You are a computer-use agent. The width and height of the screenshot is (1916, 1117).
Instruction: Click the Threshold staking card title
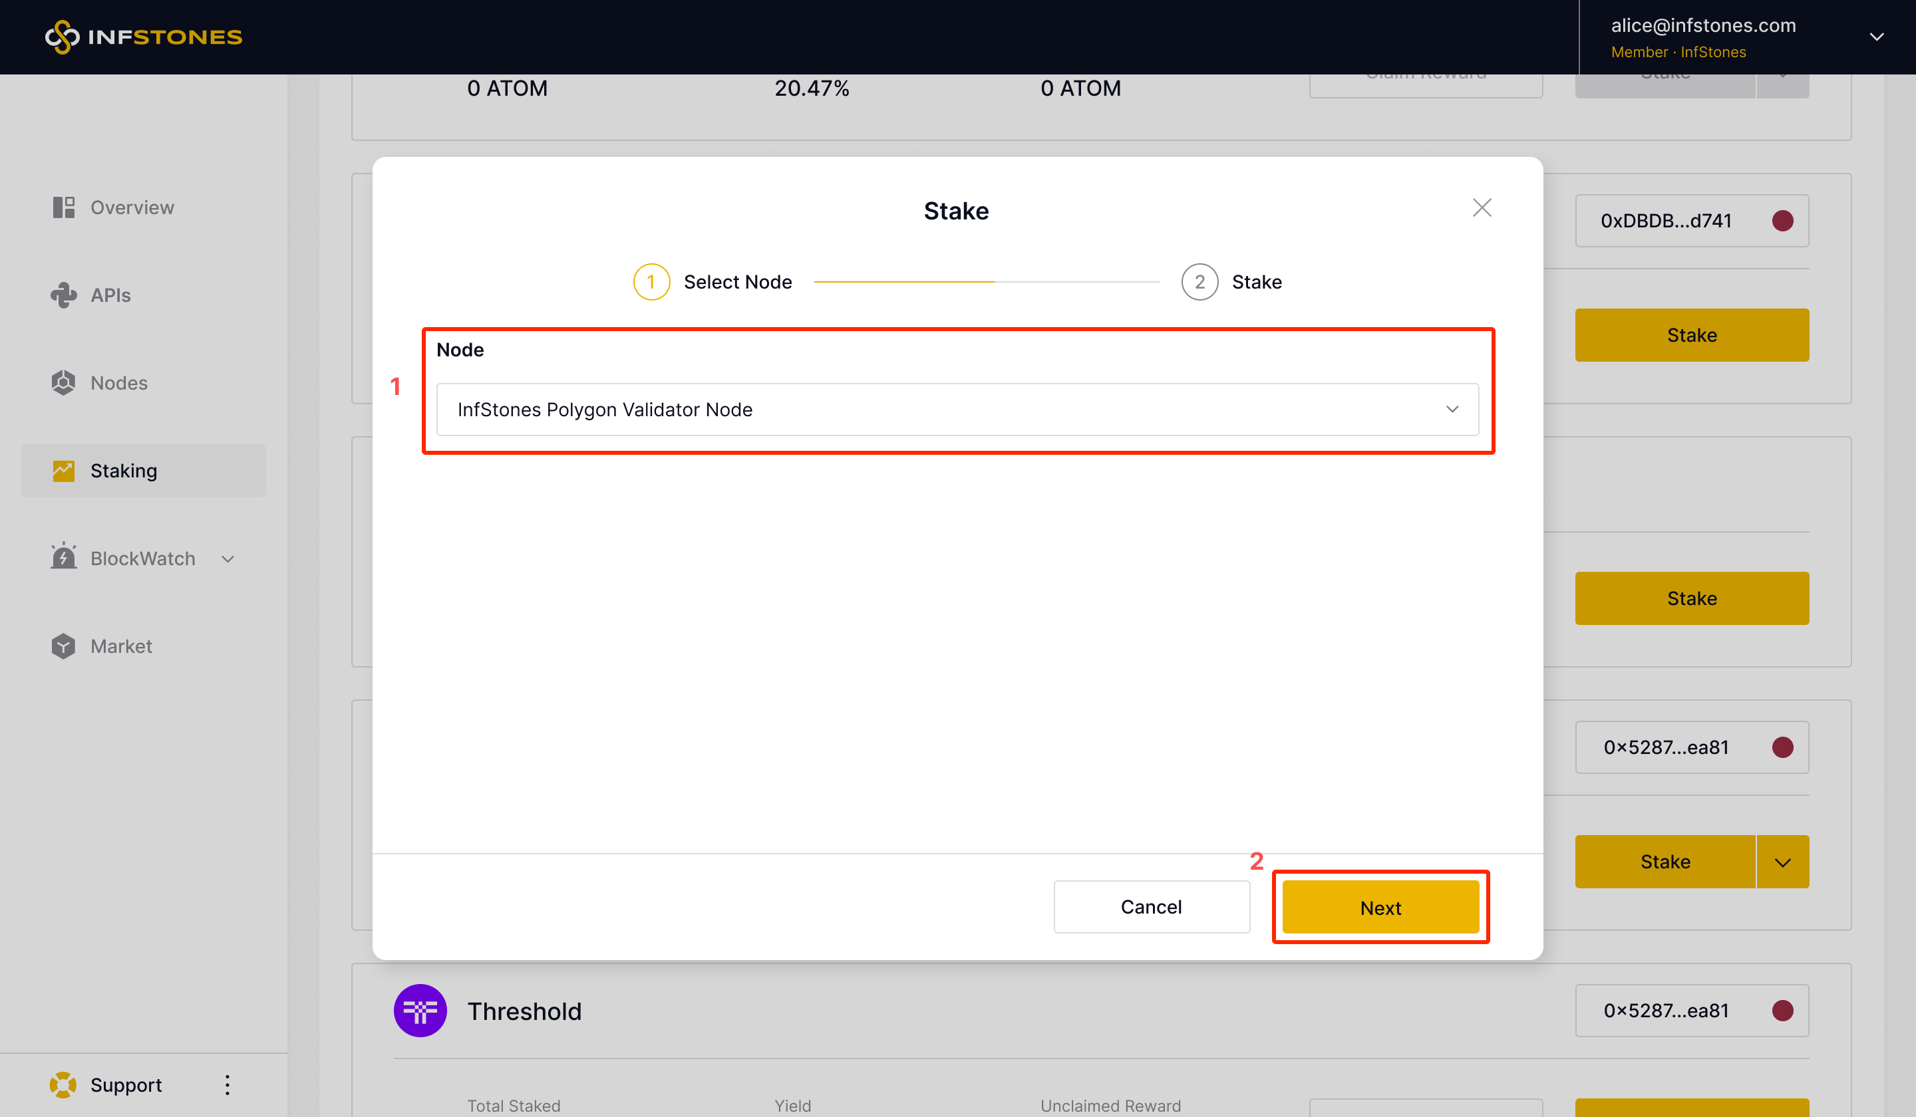click(x=524, y=1011)
